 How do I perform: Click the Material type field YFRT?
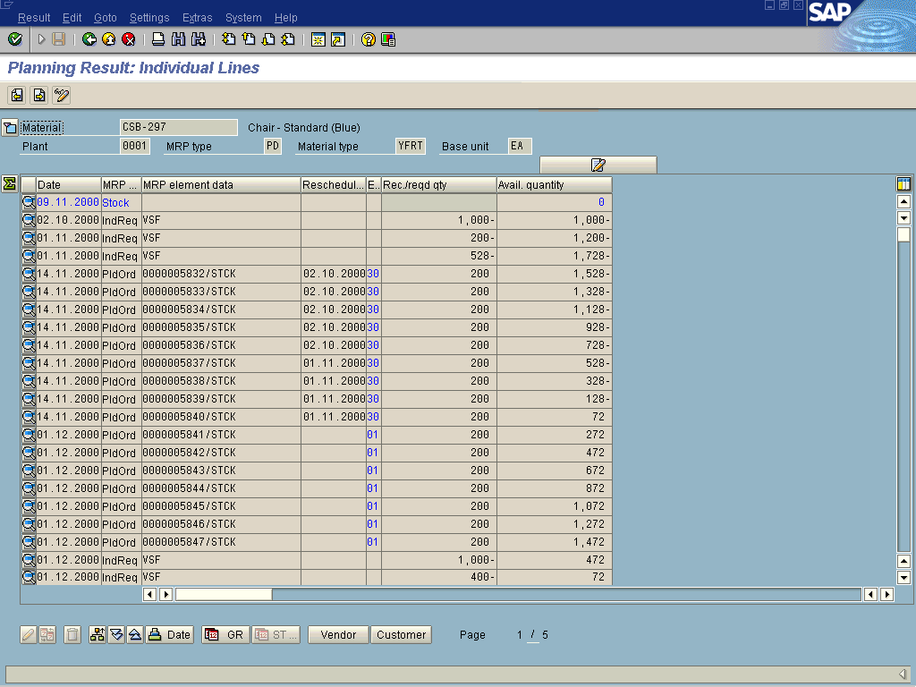411,146
